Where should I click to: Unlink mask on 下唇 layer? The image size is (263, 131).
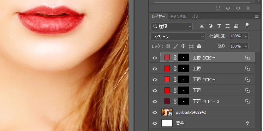[175, 91]
